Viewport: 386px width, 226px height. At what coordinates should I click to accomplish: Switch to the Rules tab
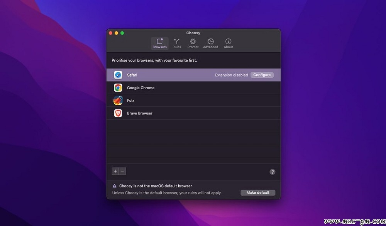177,44
